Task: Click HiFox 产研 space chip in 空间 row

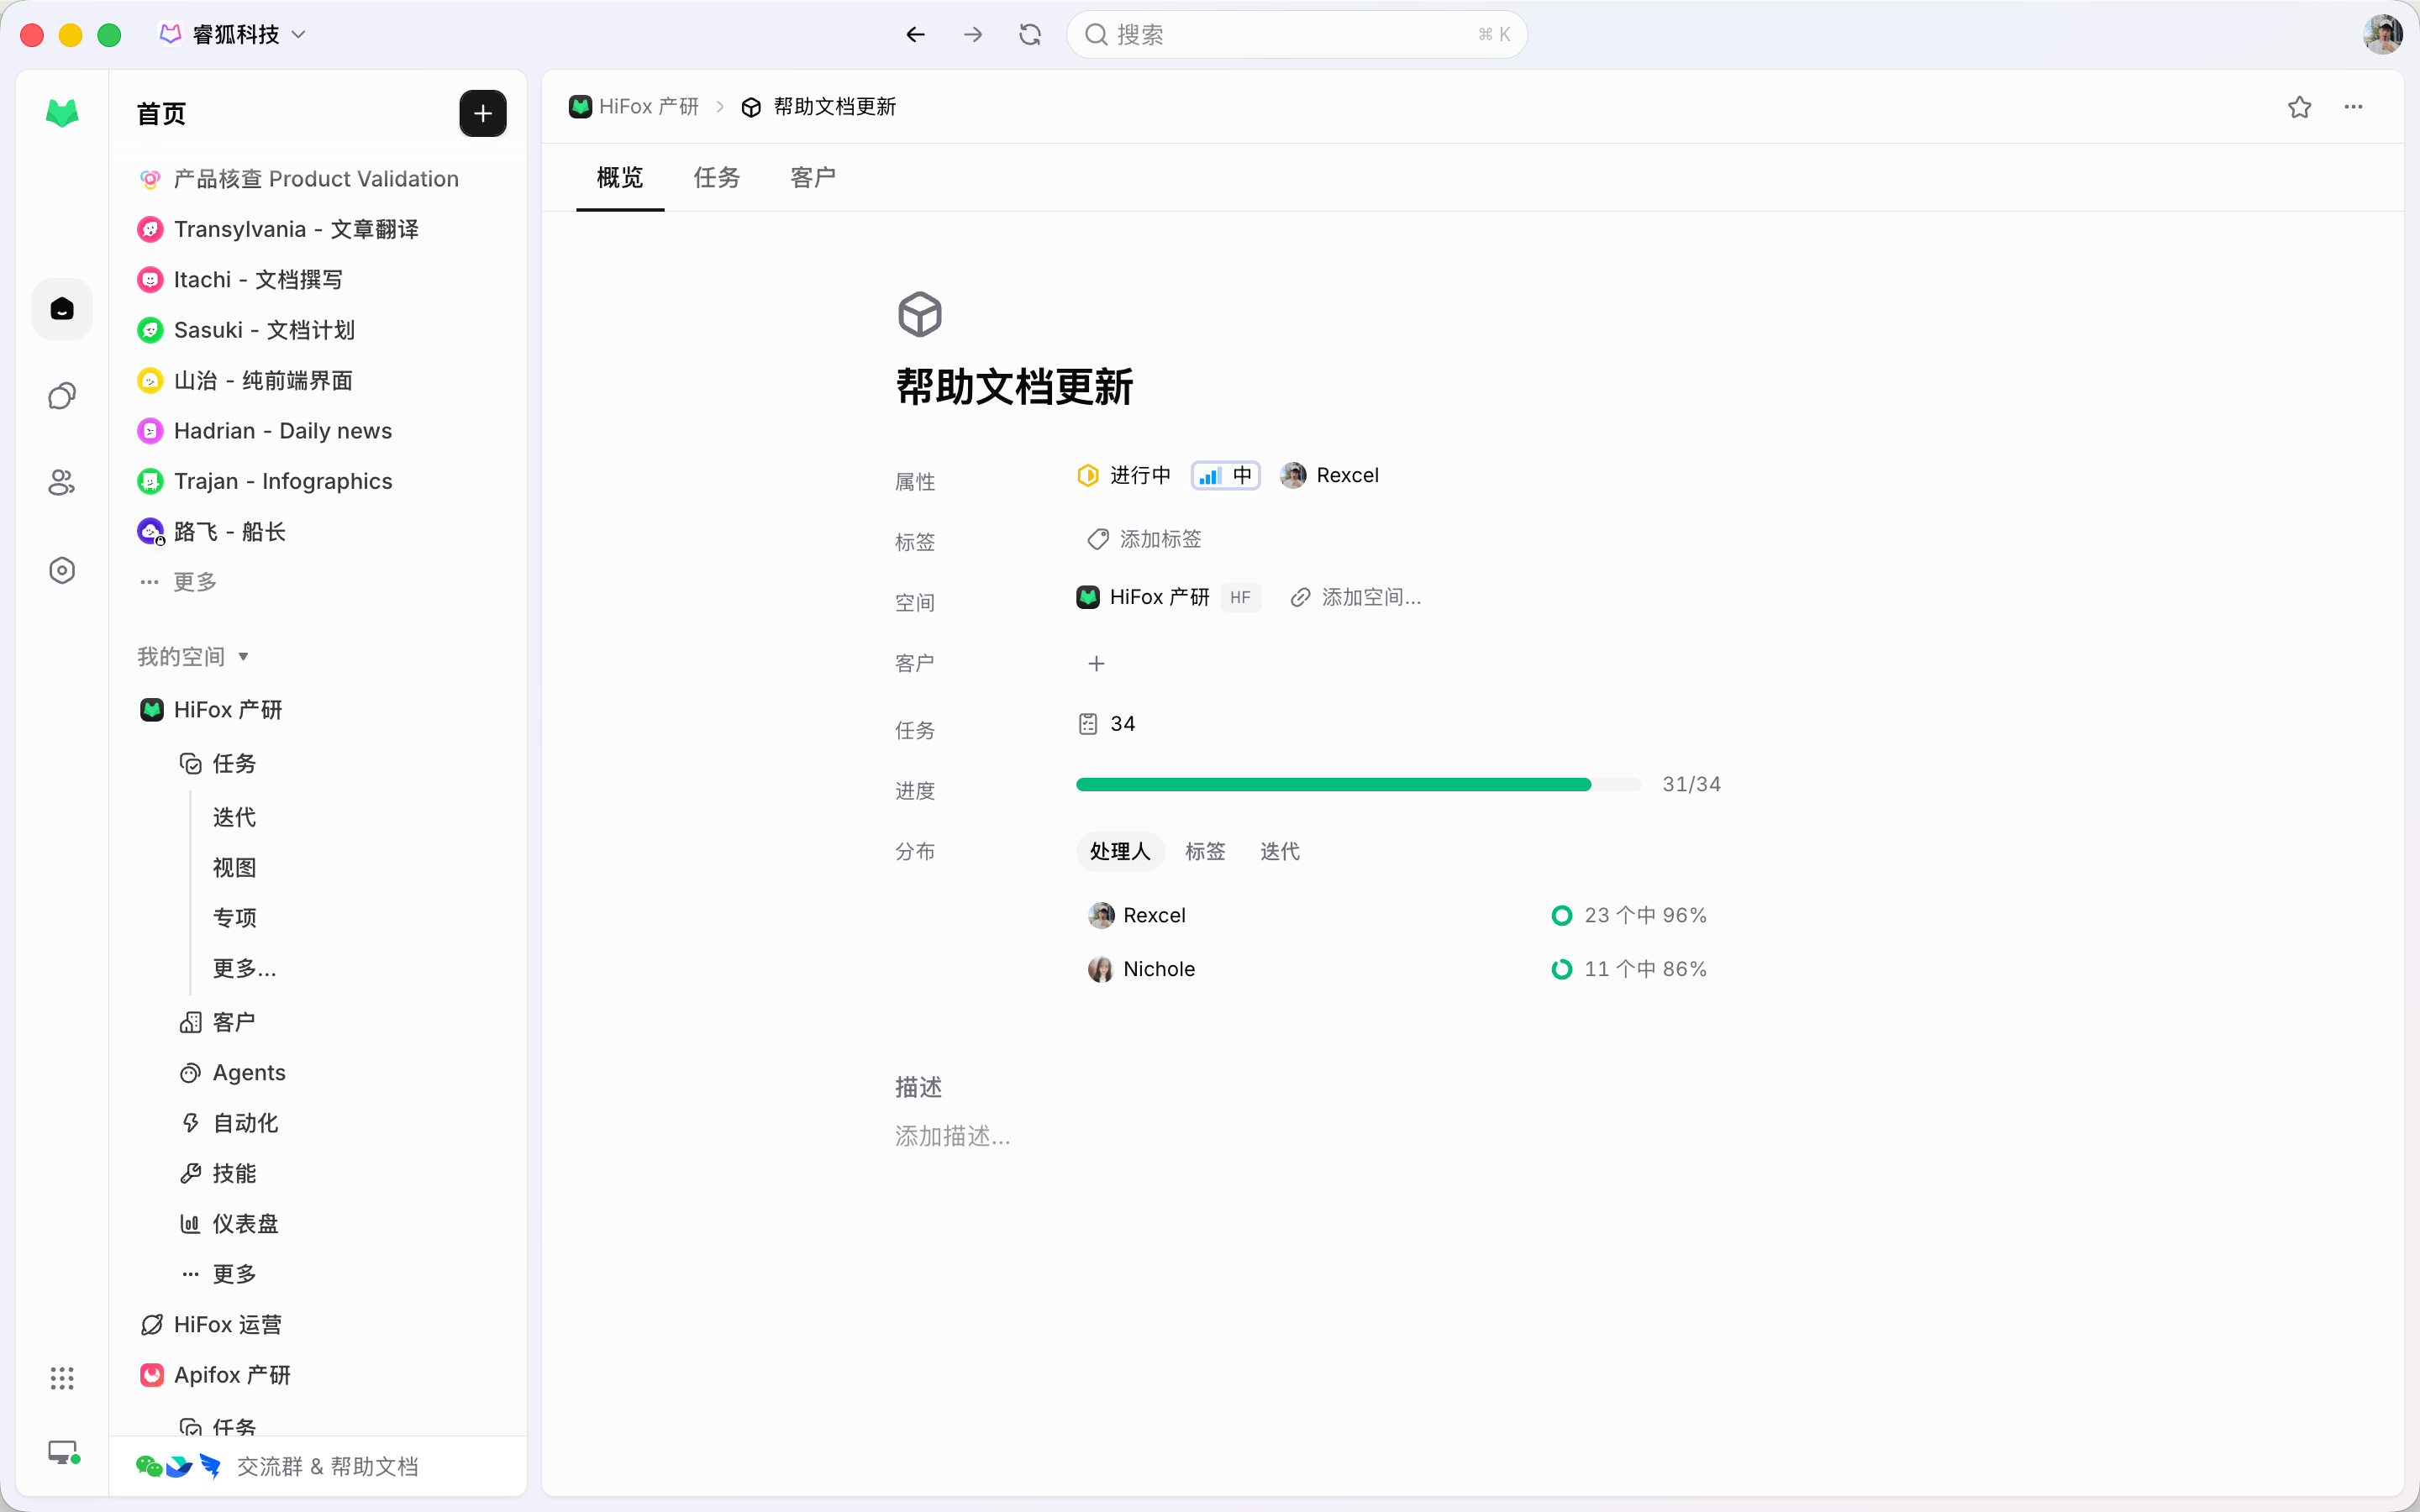Action: coord(1143,597)
